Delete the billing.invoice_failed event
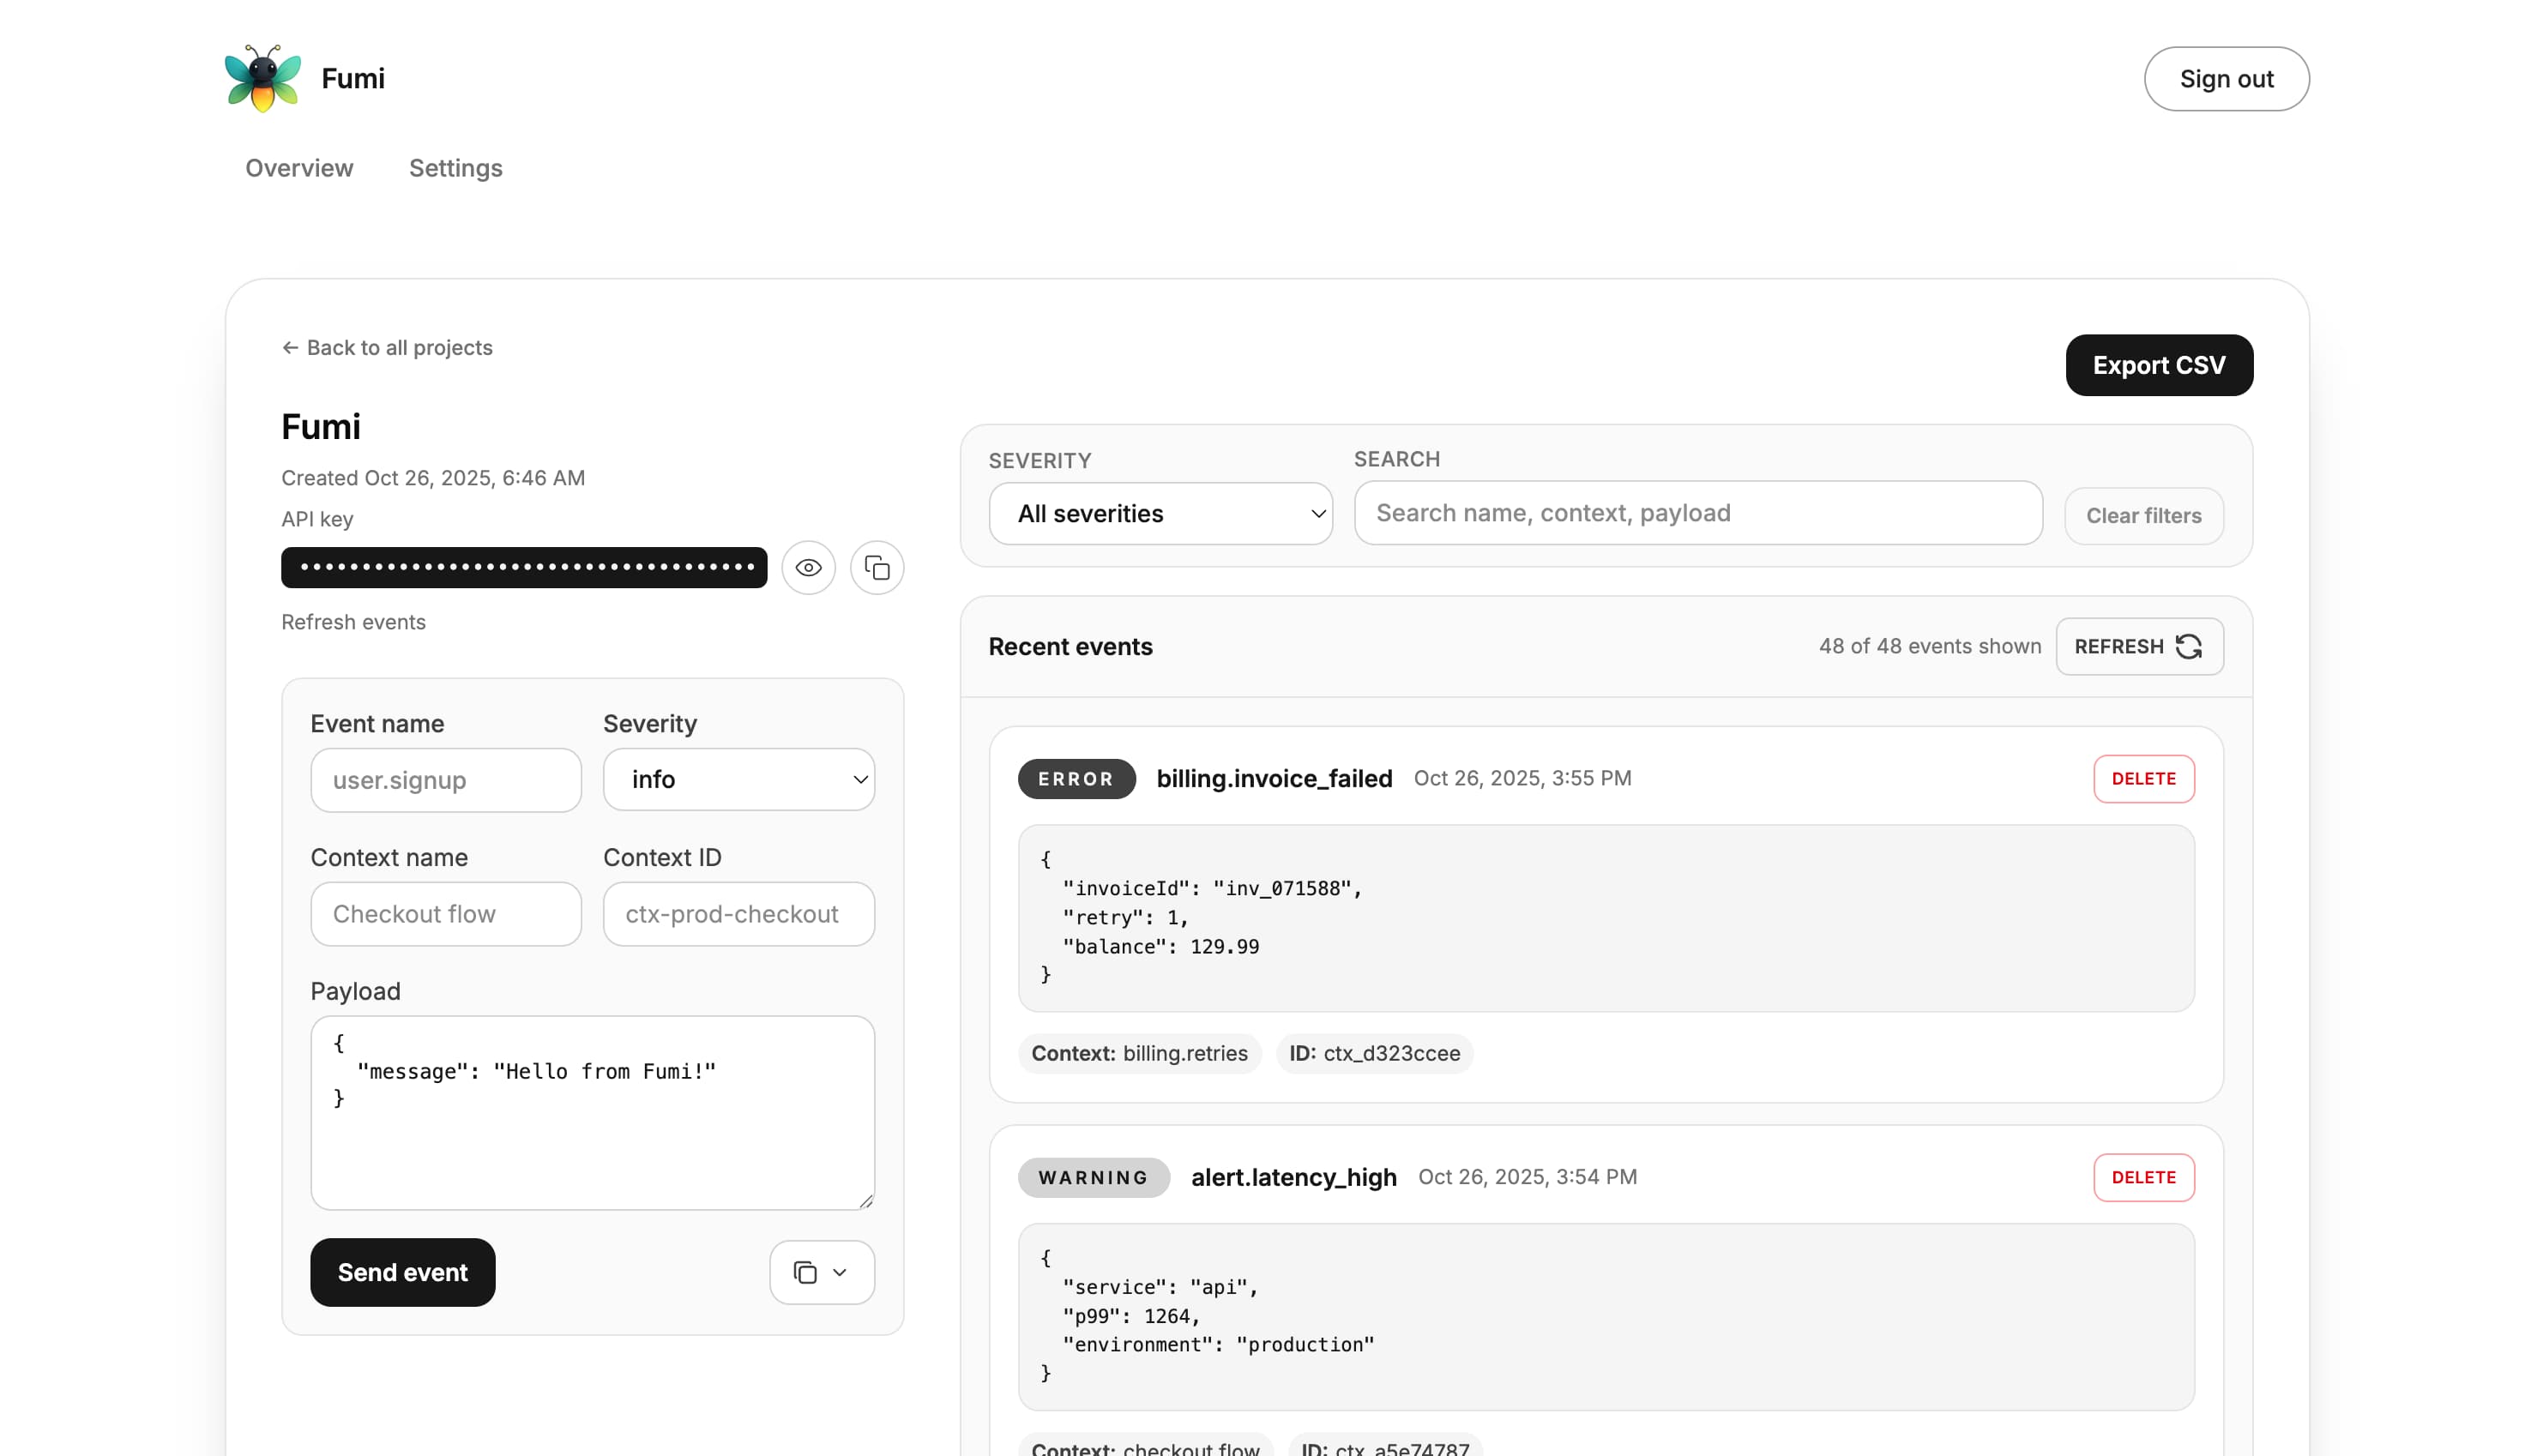The image size is (2537, 1456). (2143, 779)
